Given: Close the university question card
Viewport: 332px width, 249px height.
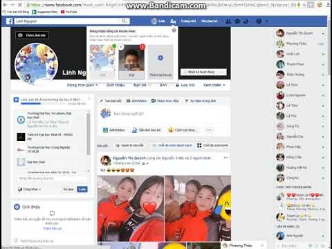Looking at the screenshot, I should (89, 99).
